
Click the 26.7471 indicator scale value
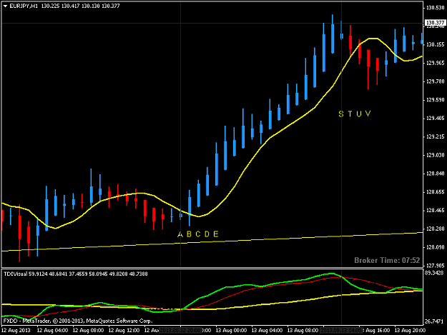pos(434,321)
